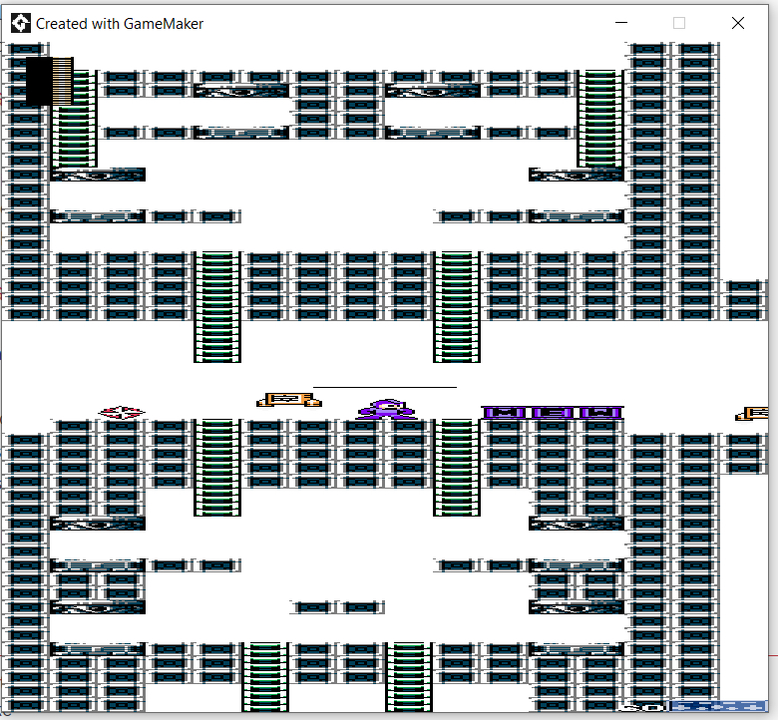Click the ladder just right of the player, below floor level
778x720 pixels.
[x=457, y=467]
